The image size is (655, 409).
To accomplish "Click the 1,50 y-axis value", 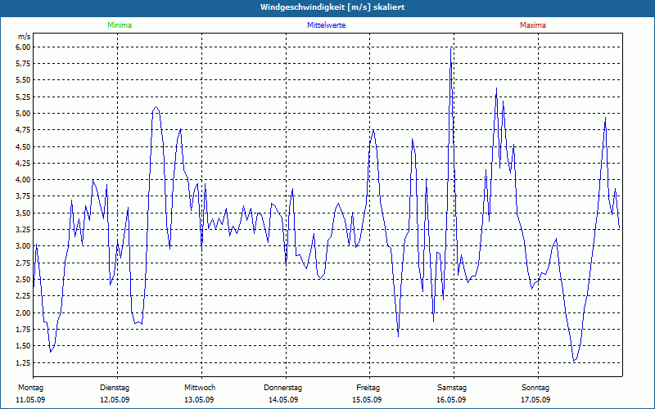I will pyautogui.click(x=23, y=345).
